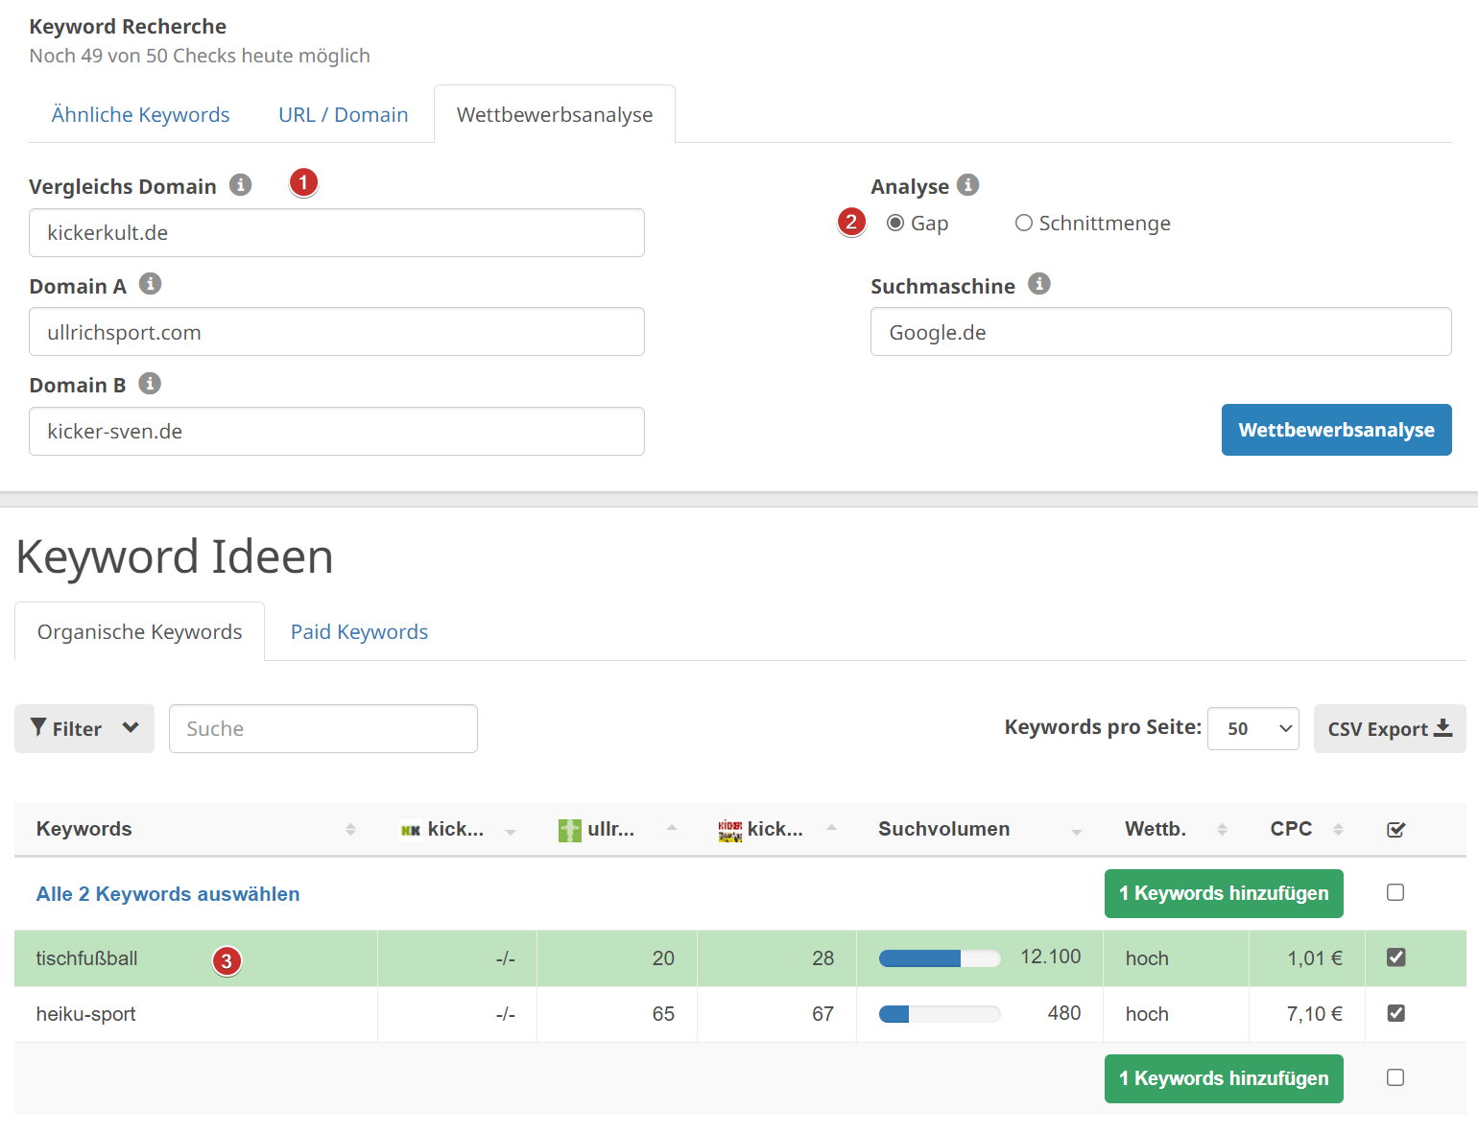Sort by third kick... column arrow
1478x1134 pixels.
[x=832, y=827]
